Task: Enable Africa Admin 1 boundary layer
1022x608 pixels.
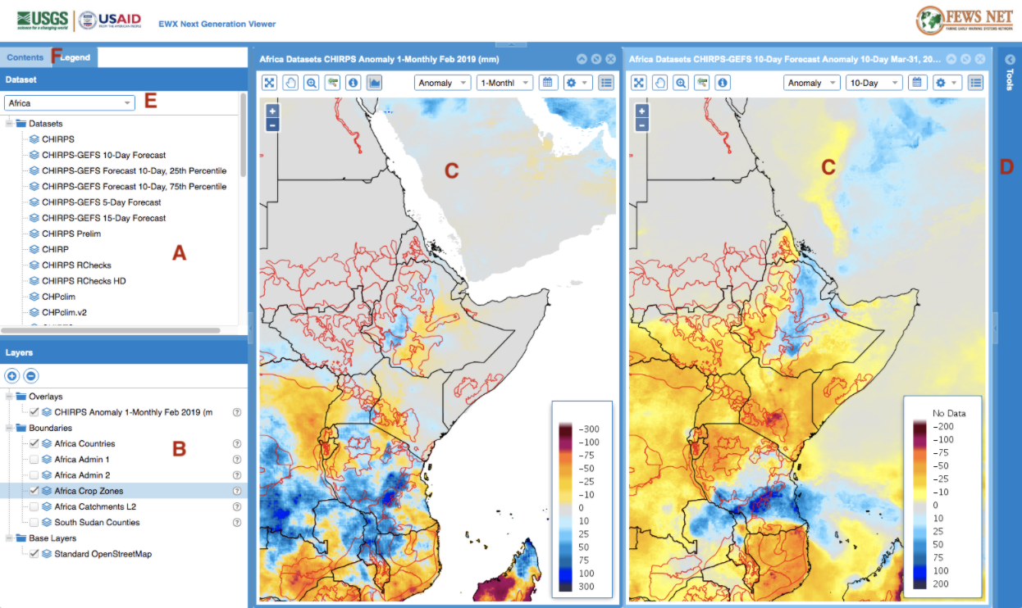Action: click(x=34, y=460)
